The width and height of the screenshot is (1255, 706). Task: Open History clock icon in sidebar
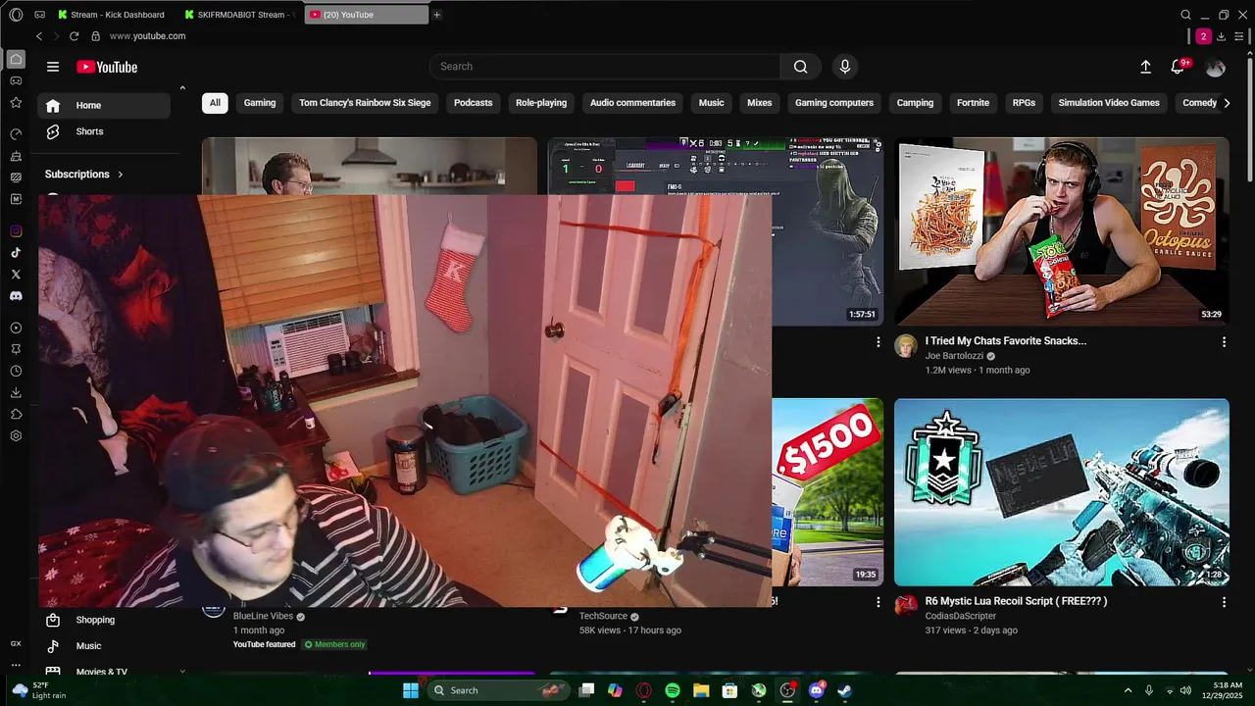(x=16, y=371)
